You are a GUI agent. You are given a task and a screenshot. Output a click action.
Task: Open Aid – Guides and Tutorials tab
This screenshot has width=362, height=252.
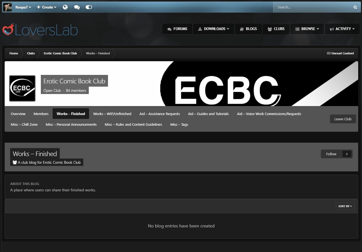tap(208, 114)
